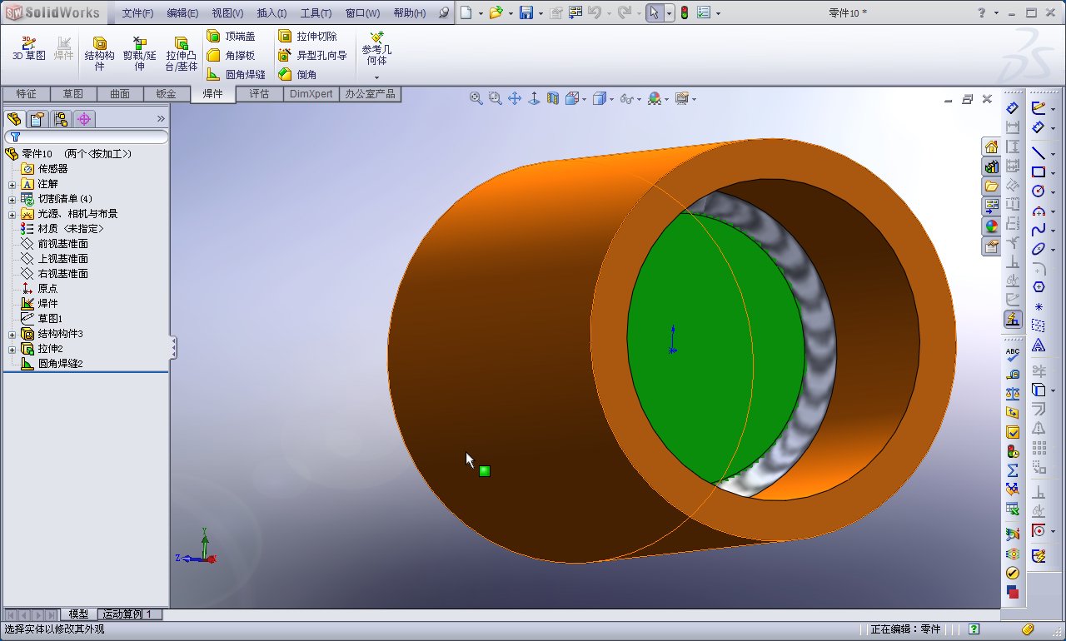
Task: Open the Appearances color-ball task pane tab
Action: pos(991,226)
